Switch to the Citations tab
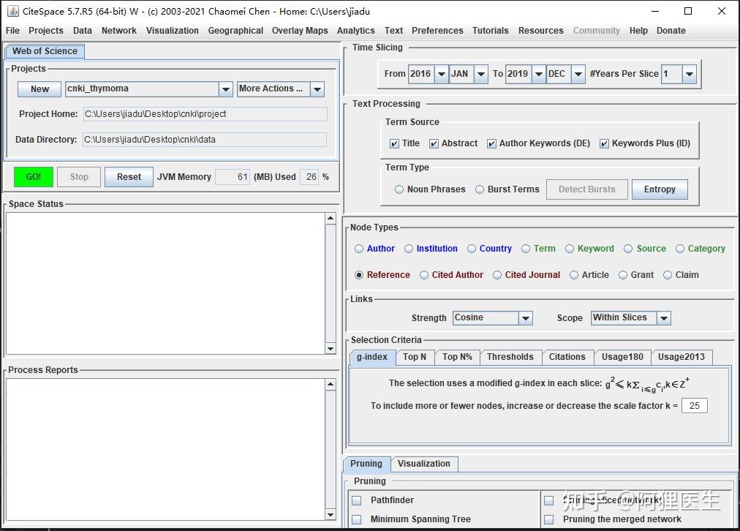 [x=567, y=358]
